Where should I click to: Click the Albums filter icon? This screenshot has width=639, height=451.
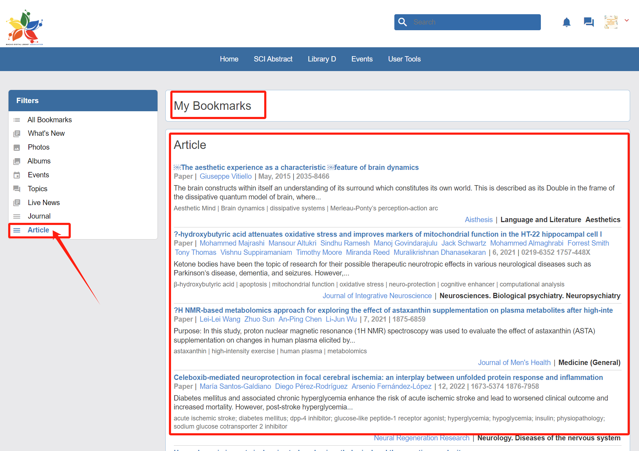coord(17,161)
